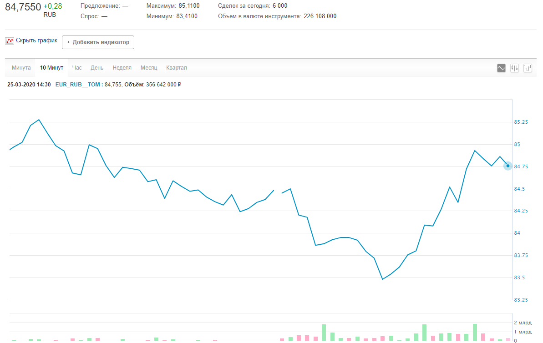Click the volume value 226 108 000
543x343 pixels.
click(x=320, y=16)
